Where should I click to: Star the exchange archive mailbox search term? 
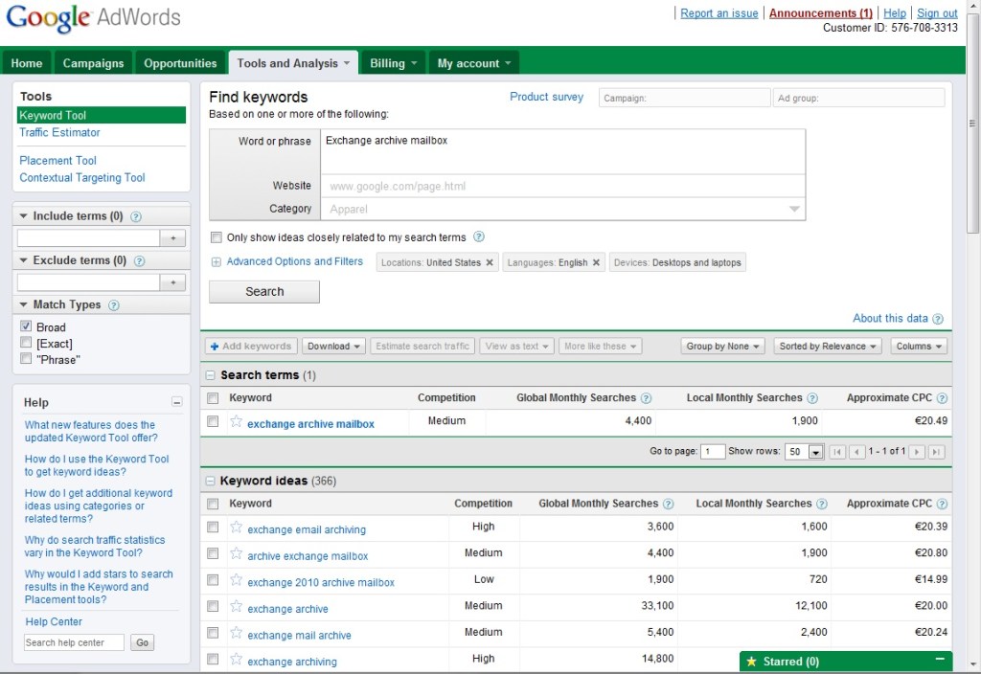click(x=237, y=422)
